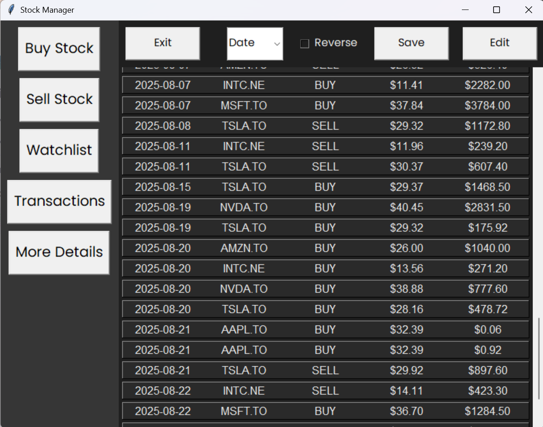Click SELL in the $607.40 row

[325, 167]
